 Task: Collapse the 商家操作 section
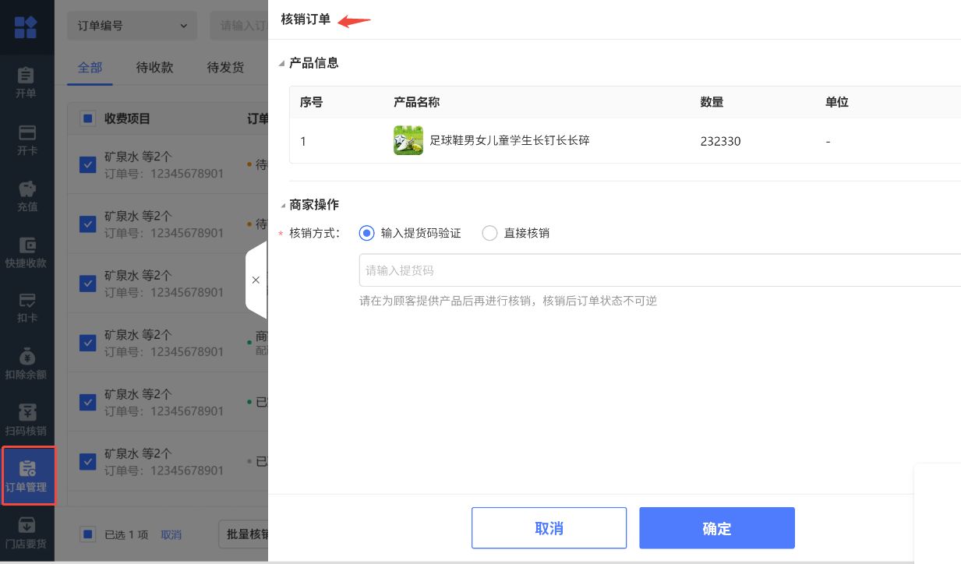[281, 205]
